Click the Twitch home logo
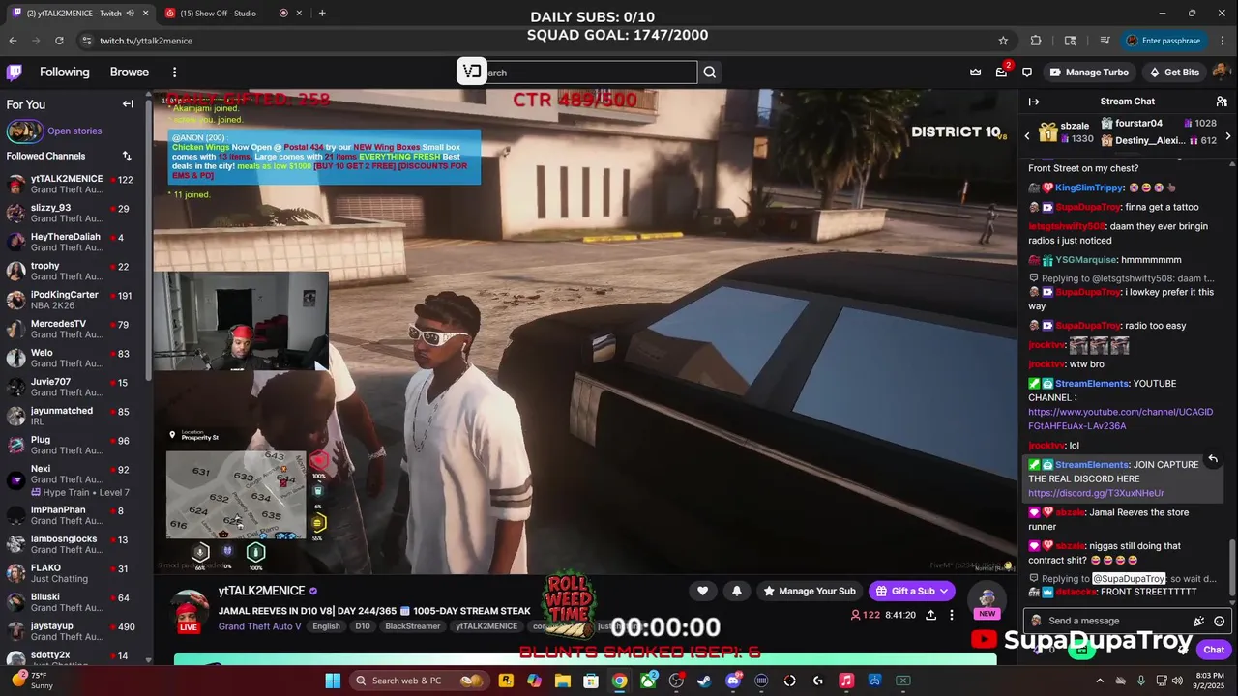 click(14, 72)
